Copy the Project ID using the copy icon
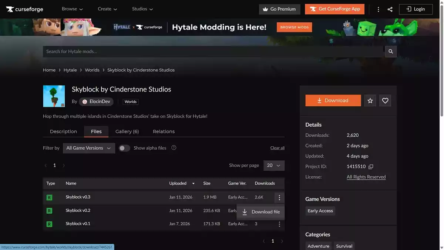Screen dimensions: 444x250 (x=371, y=167)
